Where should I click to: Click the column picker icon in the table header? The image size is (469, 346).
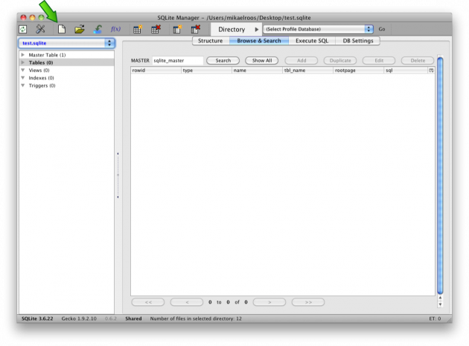(431, 71)
